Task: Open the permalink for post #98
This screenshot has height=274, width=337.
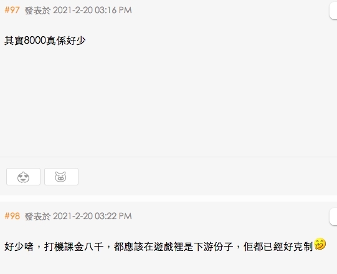Action: point(12,216)
